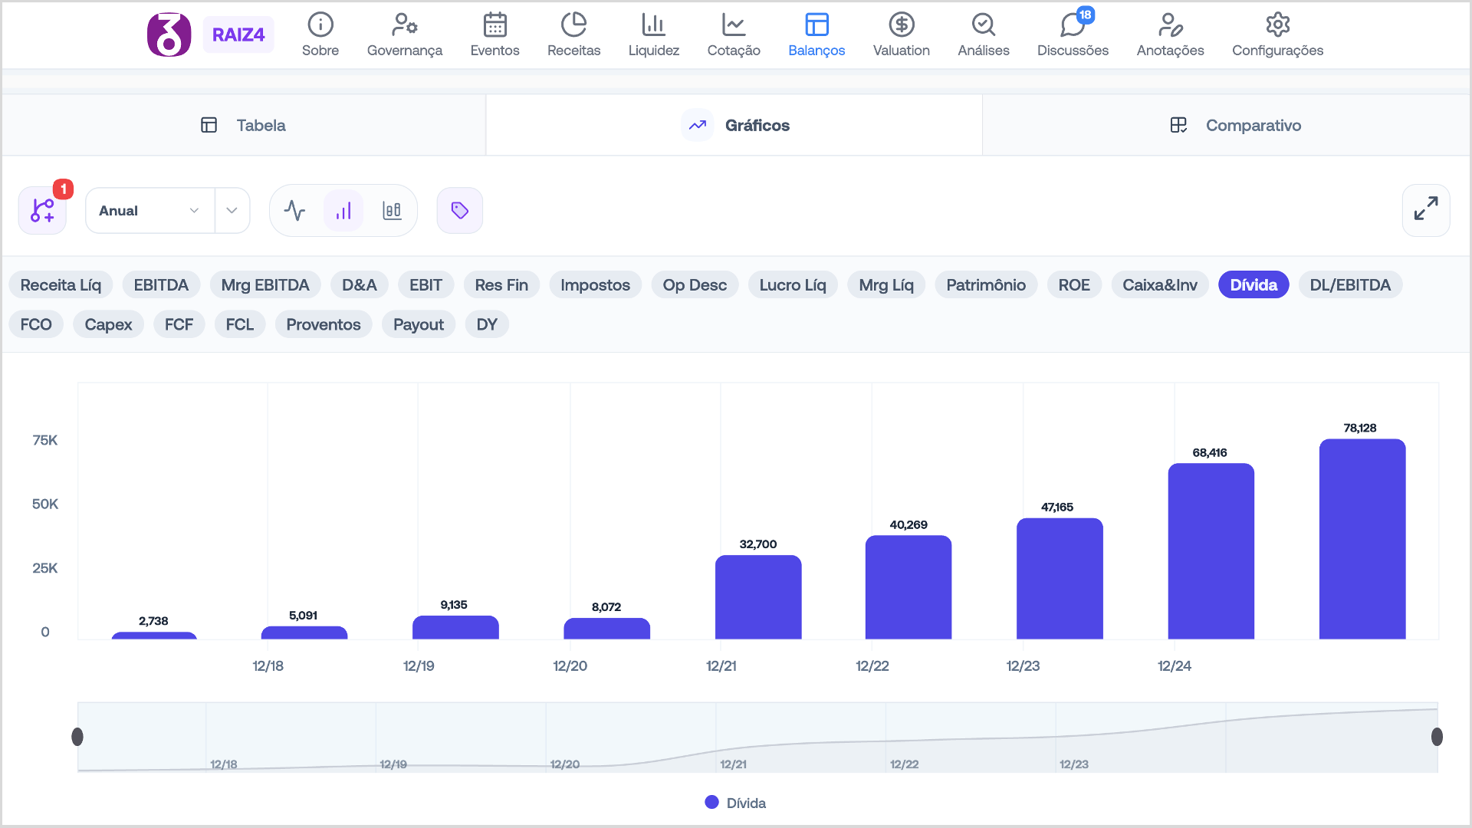Select the Payout metric button

(418, 325)
